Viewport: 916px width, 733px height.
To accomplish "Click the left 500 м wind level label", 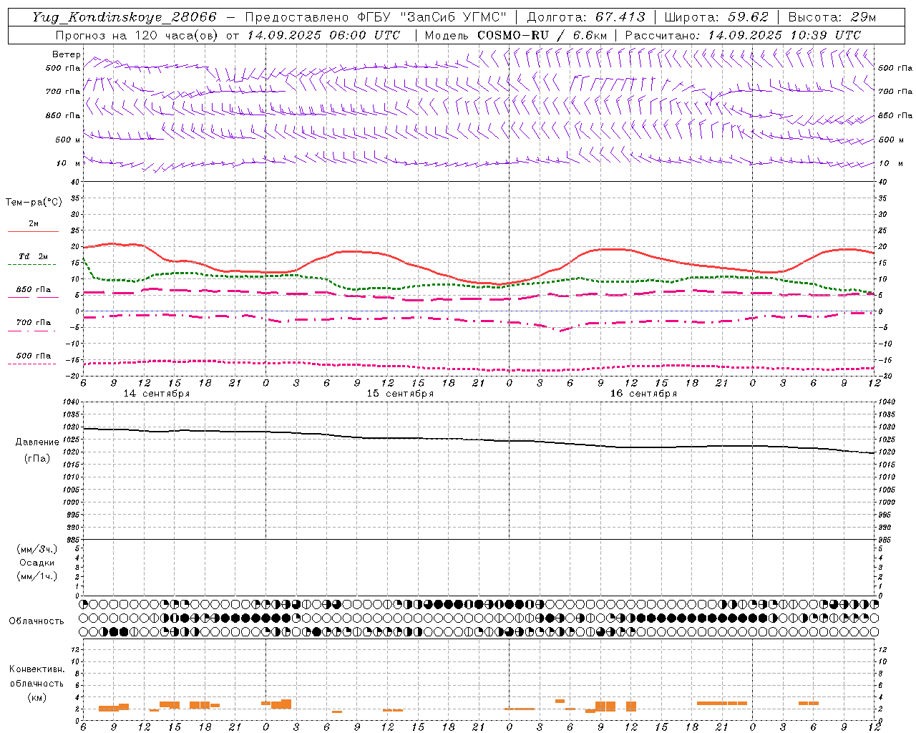I will [x=68, y=140].
